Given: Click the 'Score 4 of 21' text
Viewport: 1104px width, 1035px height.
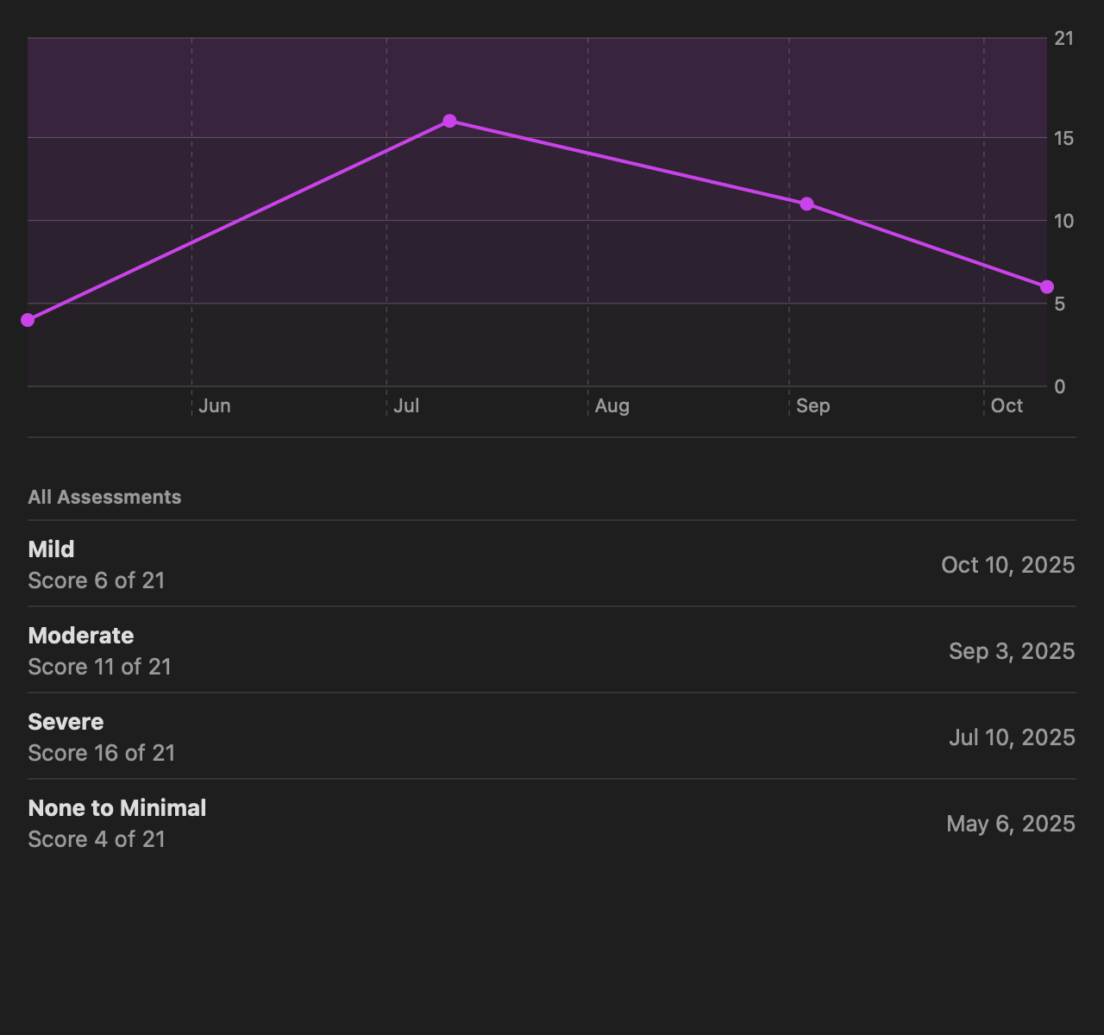Looking at the screenshot, I should (97, 839).
